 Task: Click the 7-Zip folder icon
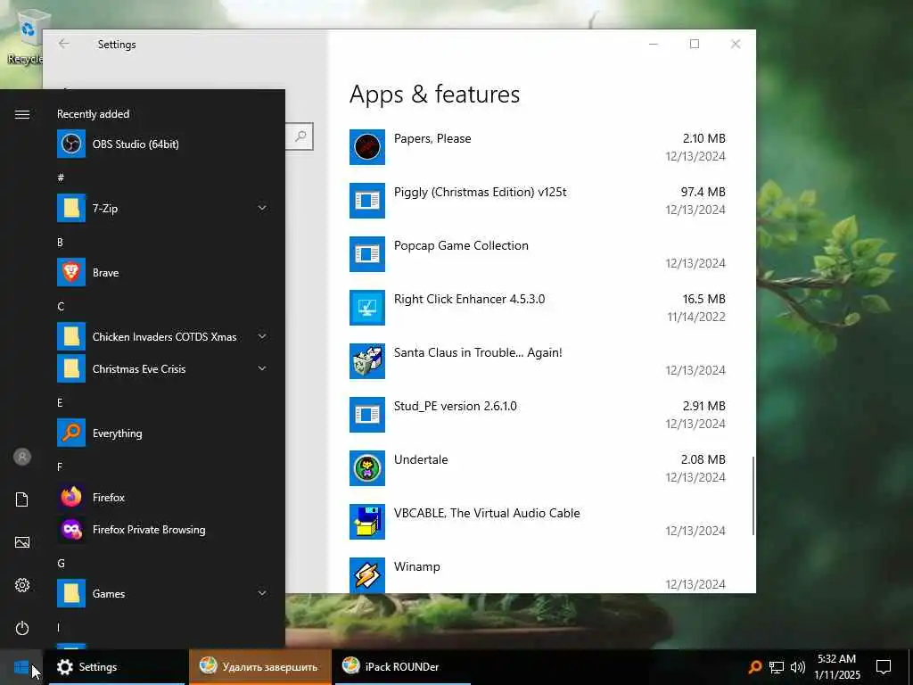[71, 208]
